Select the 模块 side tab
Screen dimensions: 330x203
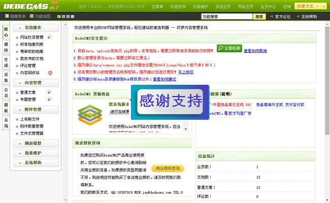(x=6, y=47)
